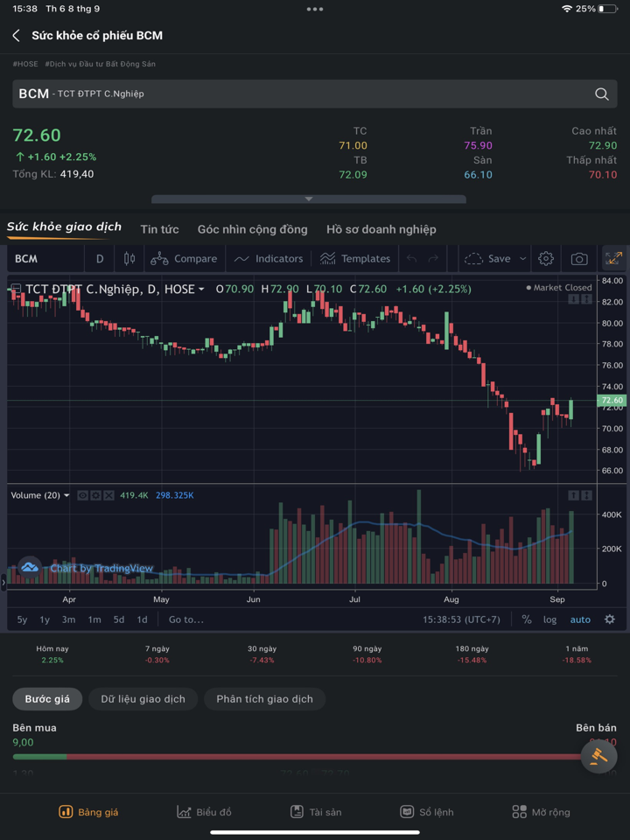Expand the Save dropdown arrow
Image resolution: width=630 pixels, height=840 pixels.
click(x=523, y=259)
